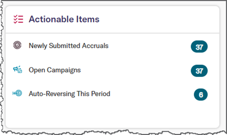Click the dollar reversal icon for Auto-Reversing
Screen dimensions: 227x135
click(17, 93)
